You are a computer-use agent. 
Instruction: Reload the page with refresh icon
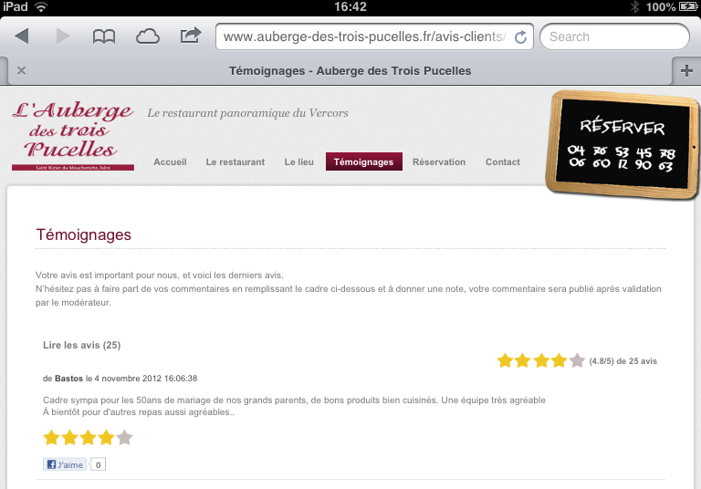tap(520, 36)
